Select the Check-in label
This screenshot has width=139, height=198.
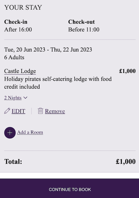click(16, 22)
